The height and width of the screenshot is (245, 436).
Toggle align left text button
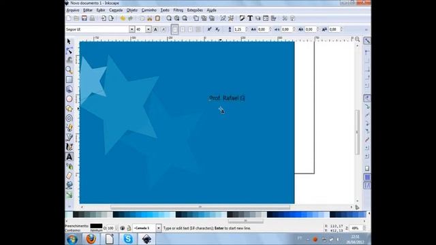click(174, 29)
